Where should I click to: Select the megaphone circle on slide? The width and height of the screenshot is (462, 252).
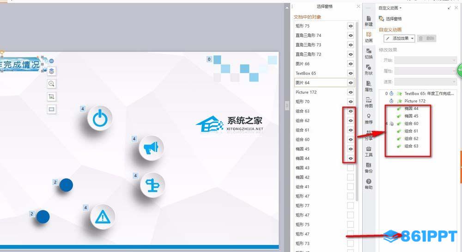pyautogui.click(x=151, y=148)
